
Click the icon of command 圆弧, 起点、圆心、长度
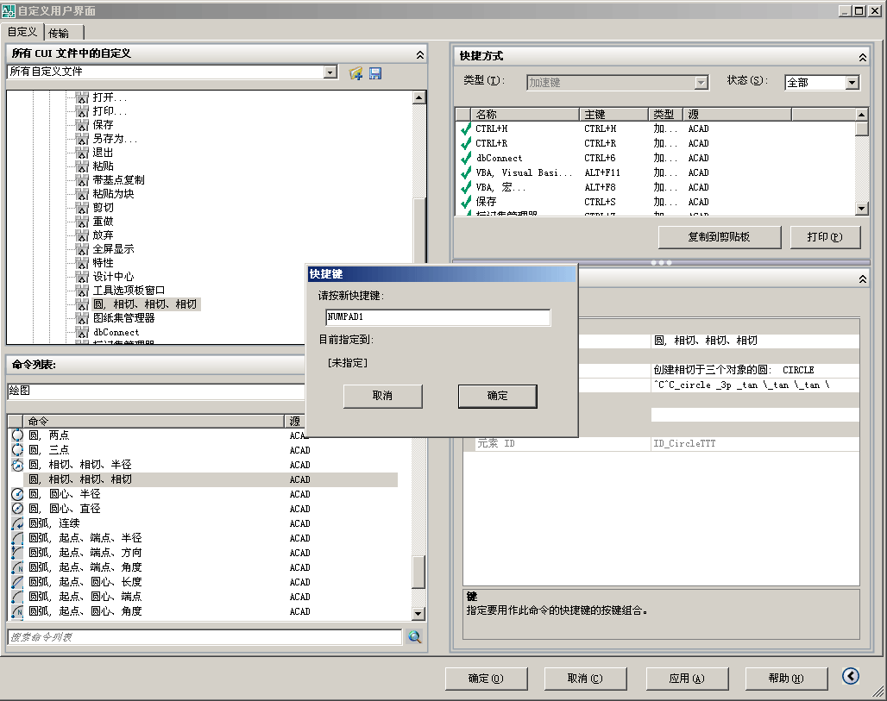click(17, 582)
